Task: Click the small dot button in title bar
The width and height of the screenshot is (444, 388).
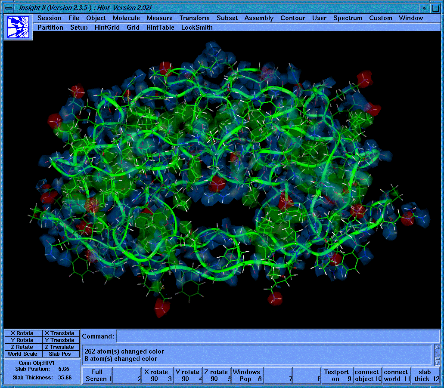Action: 425,8
